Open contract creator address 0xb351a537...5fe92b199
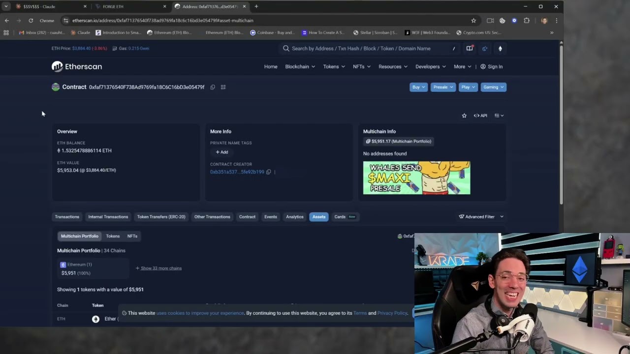630x354 pixels. tap(237, 172)
